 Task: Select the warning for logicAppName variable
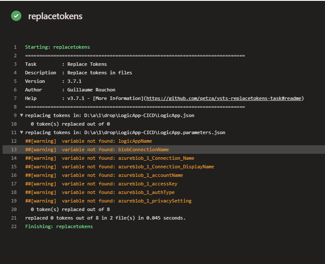[88, 141]
